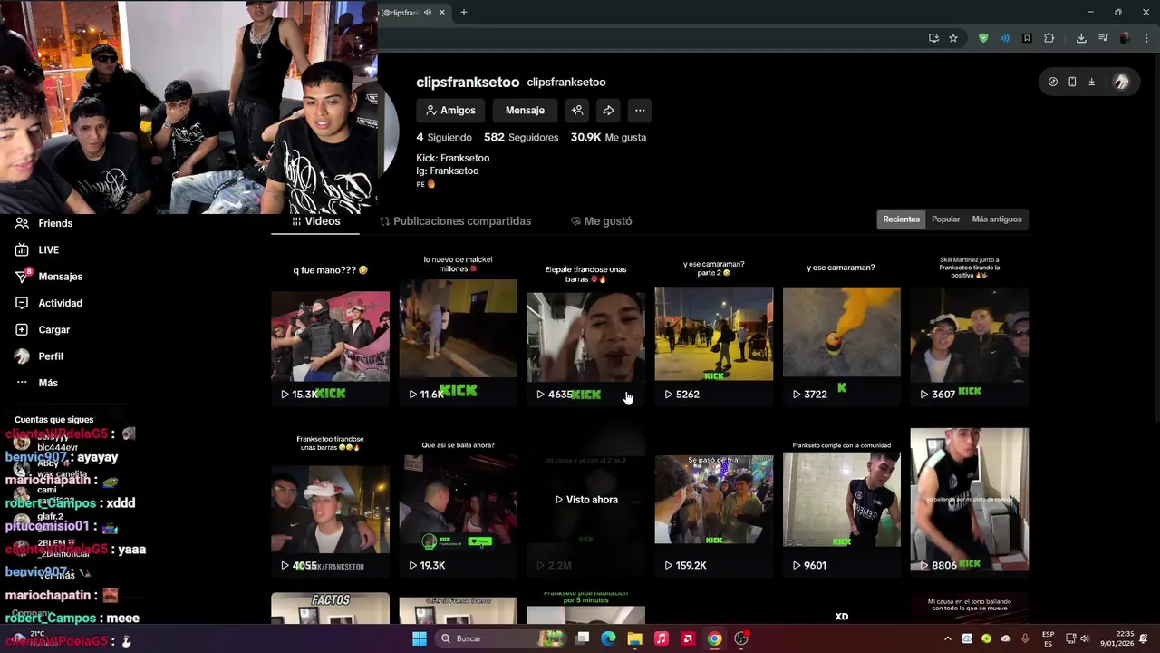Click the taskbar Buscar search box
Viewport: 1160px width, 653px height.
click(501, 638)
